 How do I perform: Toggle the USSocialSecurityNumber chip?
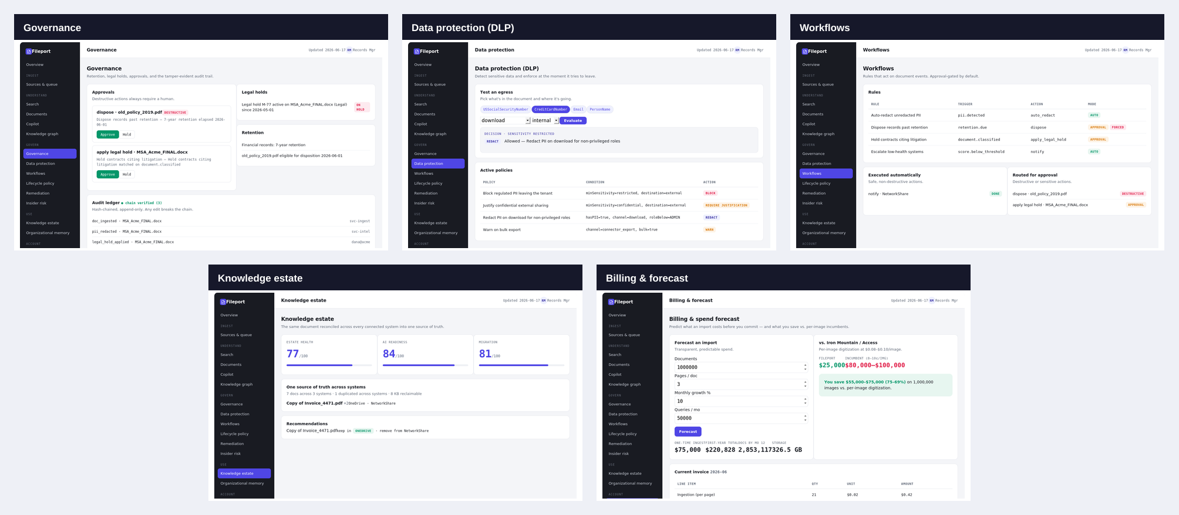[506, 110]
